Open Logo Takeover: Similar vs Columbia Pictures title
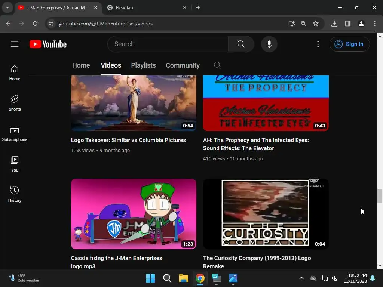The height and width of the screenshot is (287, 383). [x=129, y=140]
